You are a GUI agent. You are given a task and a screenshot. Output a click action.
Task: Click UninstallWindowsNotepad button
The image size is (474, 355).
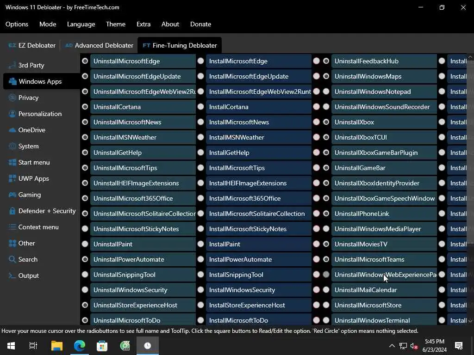pos(384,92)
